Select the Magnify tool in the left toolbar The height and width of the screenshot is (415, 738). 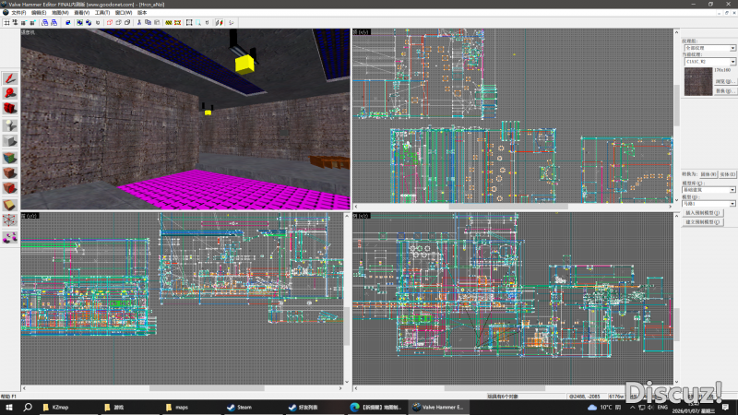click(9, 93)
